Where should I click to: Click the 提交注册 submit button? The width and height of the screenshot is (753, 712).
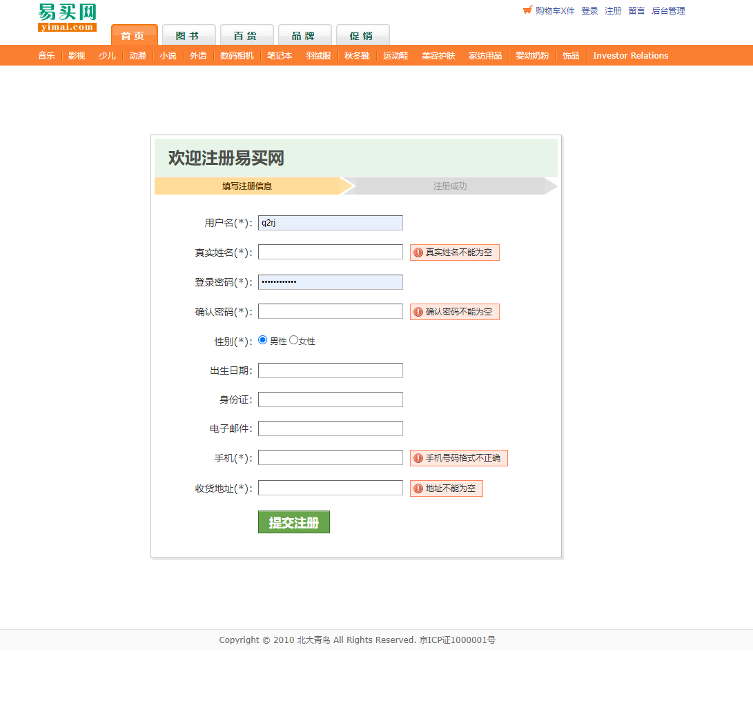293,522
